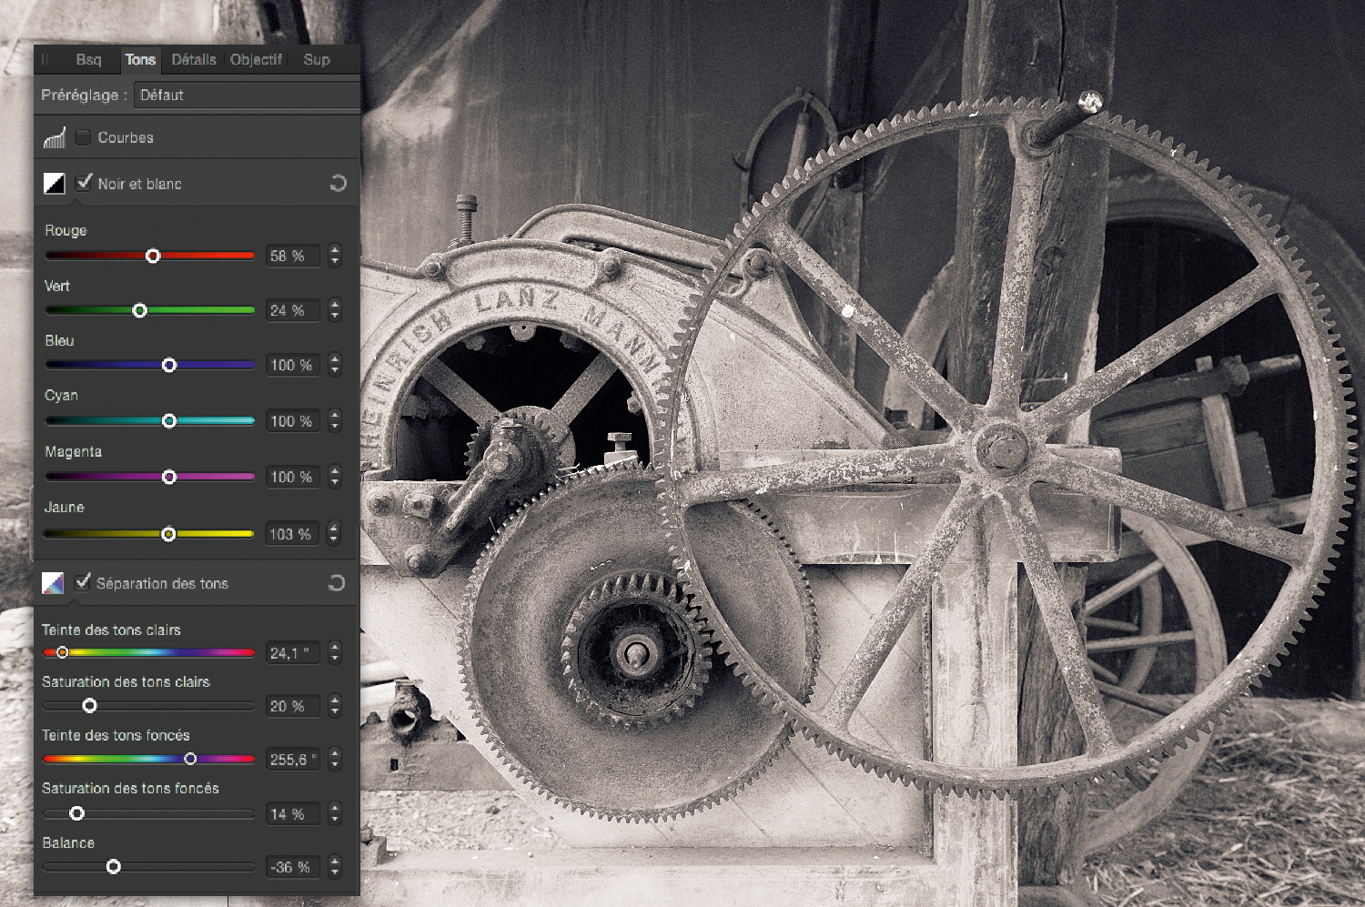Click the Bleu 100 % value field
Viewport: 1365px width, 907px height.
(293, 365)
